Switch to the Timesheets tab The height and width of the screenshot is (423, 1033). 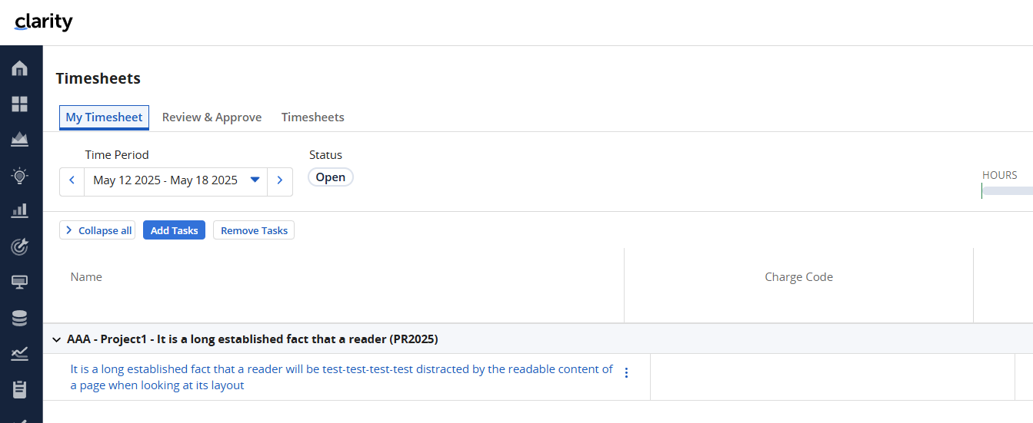[x=312, y=117]
